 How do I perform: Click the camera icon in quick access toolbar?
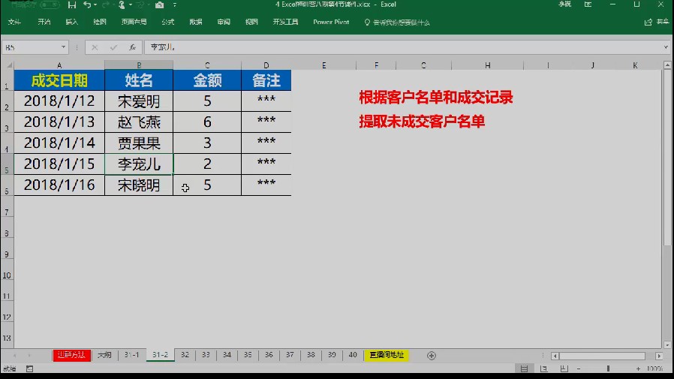point(159,5)
